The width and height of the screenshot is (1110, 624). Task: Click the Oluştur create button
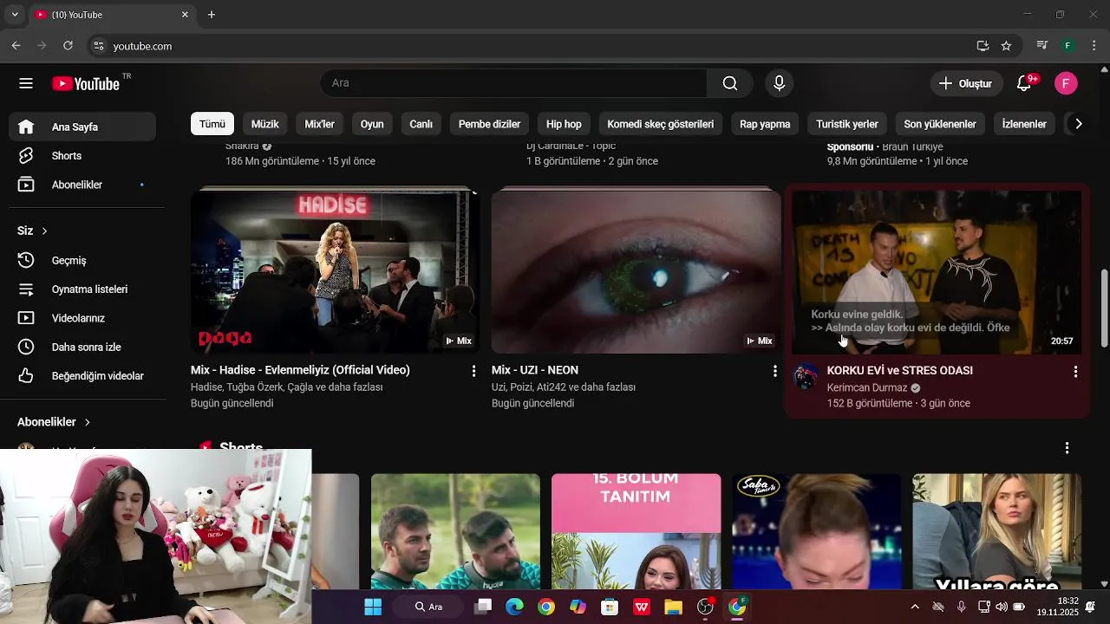tap(966, 83)
